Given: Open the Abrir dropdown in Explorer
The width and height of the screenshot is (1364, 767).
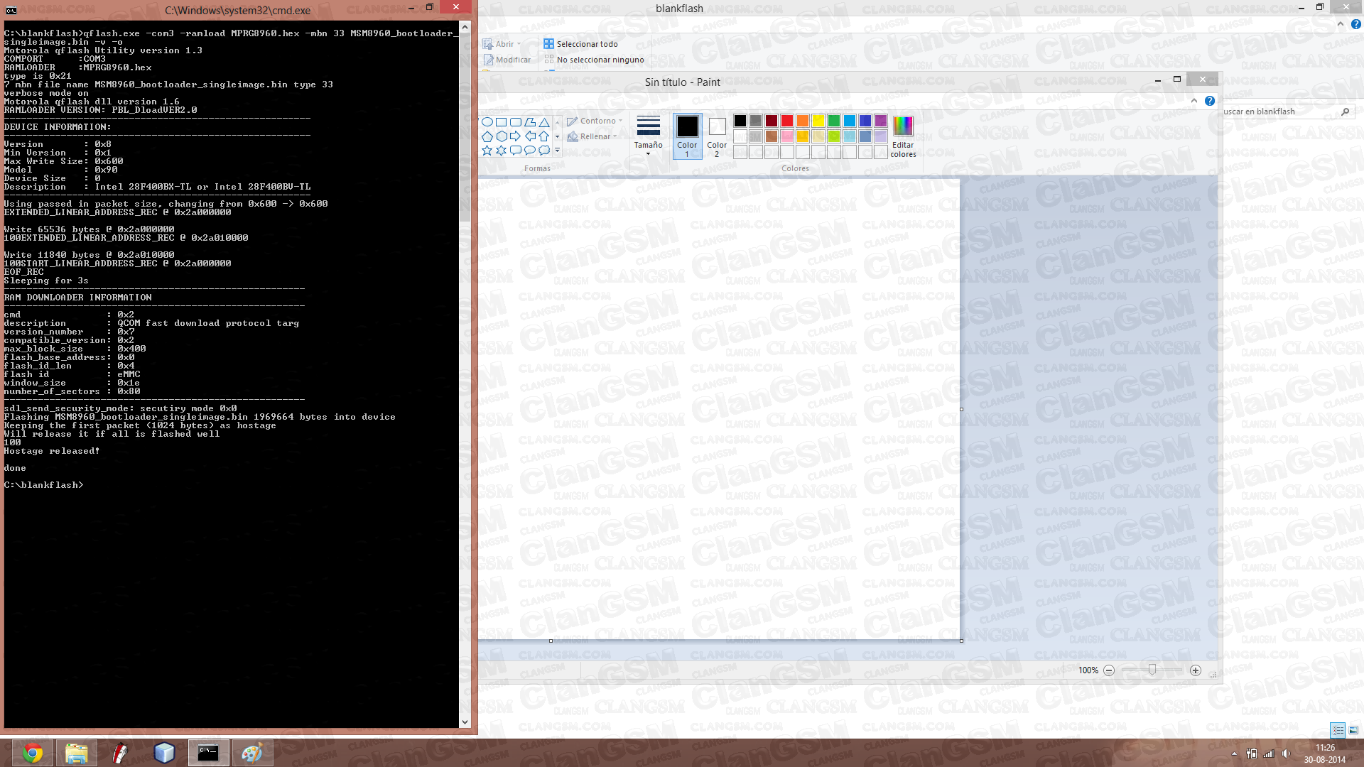Looking at the screenshot, I should click(x=502, y=44).
